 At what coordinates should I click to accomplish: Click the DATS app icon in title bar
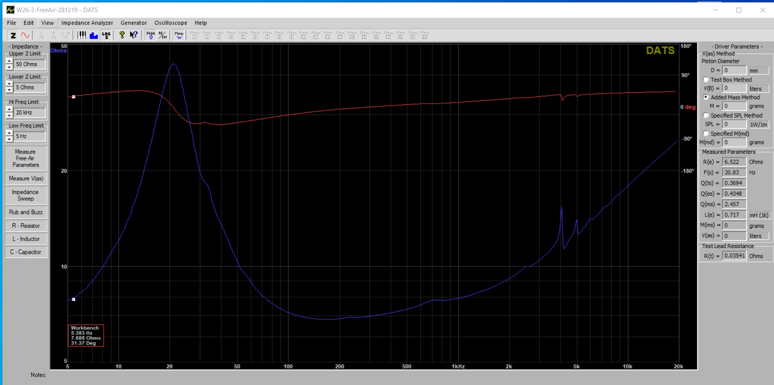point(10,10)
